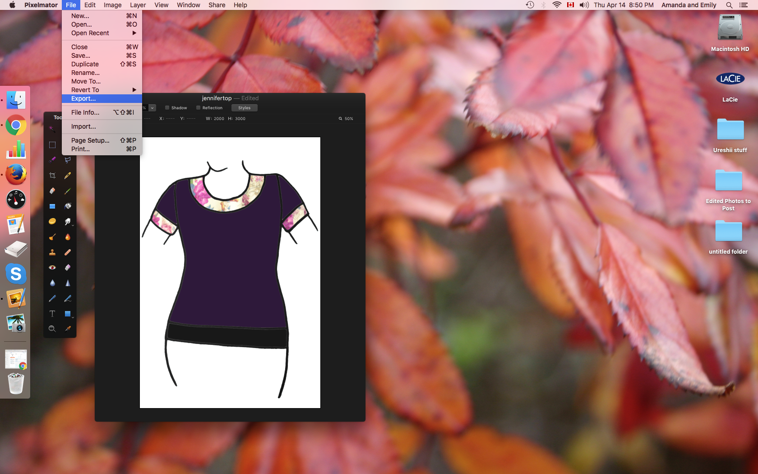Viewport: 758px width, 474px height.
Task: Select the Paint Bucket tool
Action: 68,206
